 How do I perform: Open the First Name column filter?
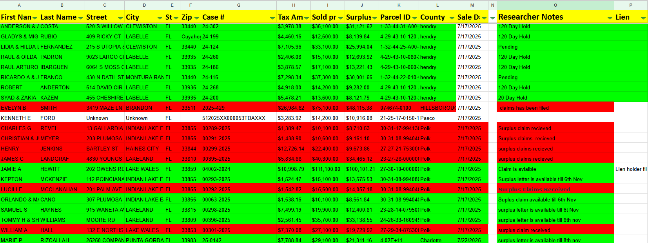click(x=35, y=18)
